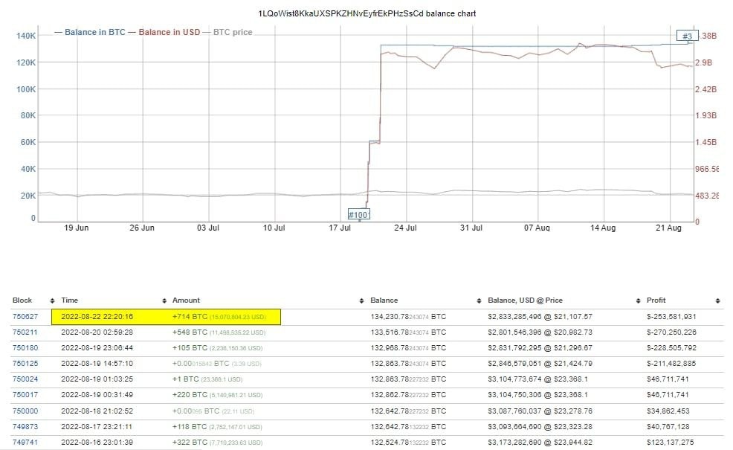
Task: Click the chart title with wallet address
Action: (367, 13)
